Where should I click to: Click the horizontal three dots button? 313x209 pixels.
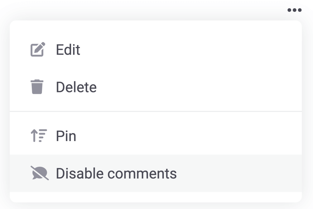point(294,10)
